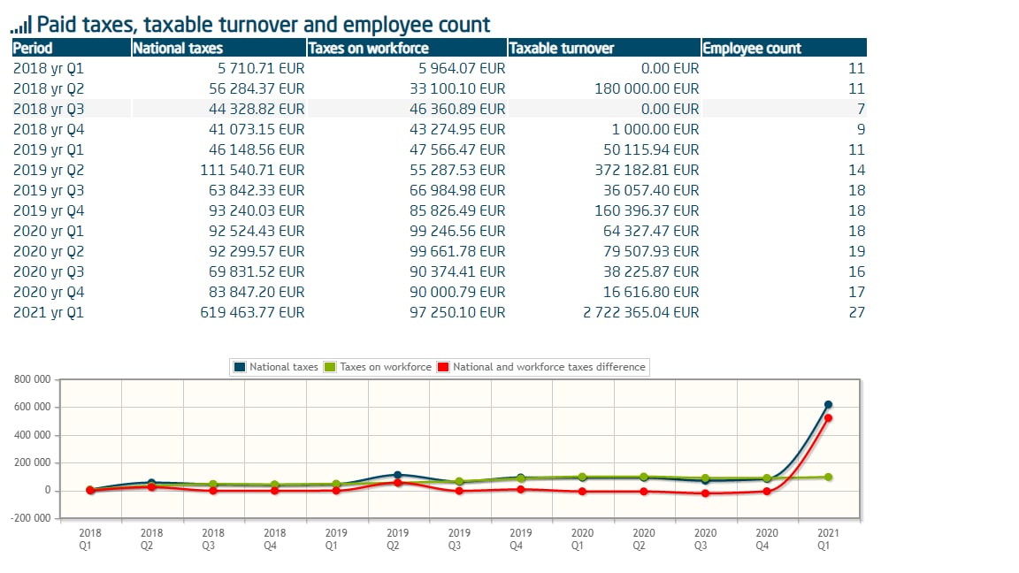This screenshot has width=1019, height=573.
Task: Click the red taxes difference legend swatch
Action: tap(443, 367)
